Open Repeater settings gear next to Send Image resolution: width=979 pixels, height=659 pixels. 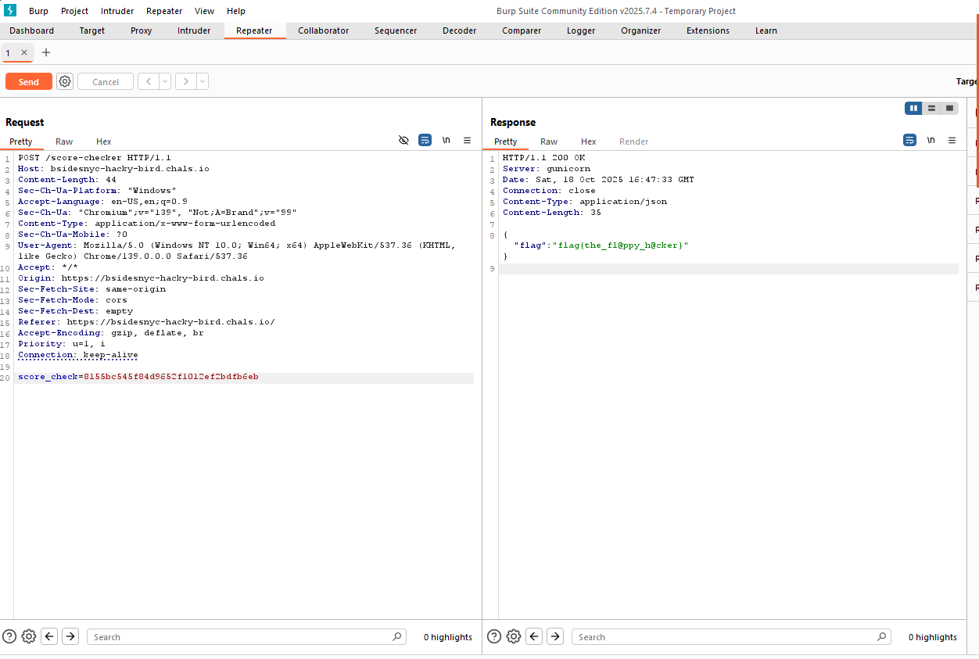65,81
